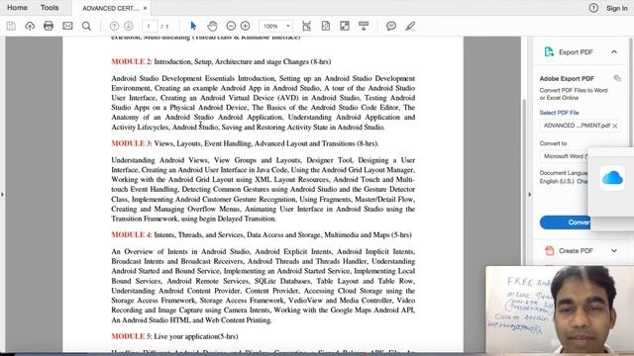
Task: Click the read mode toolbar icon
Action: click(364, 27)
